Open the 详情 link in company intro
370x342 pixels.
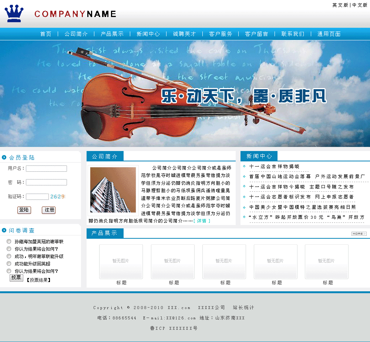click(202, 221)
